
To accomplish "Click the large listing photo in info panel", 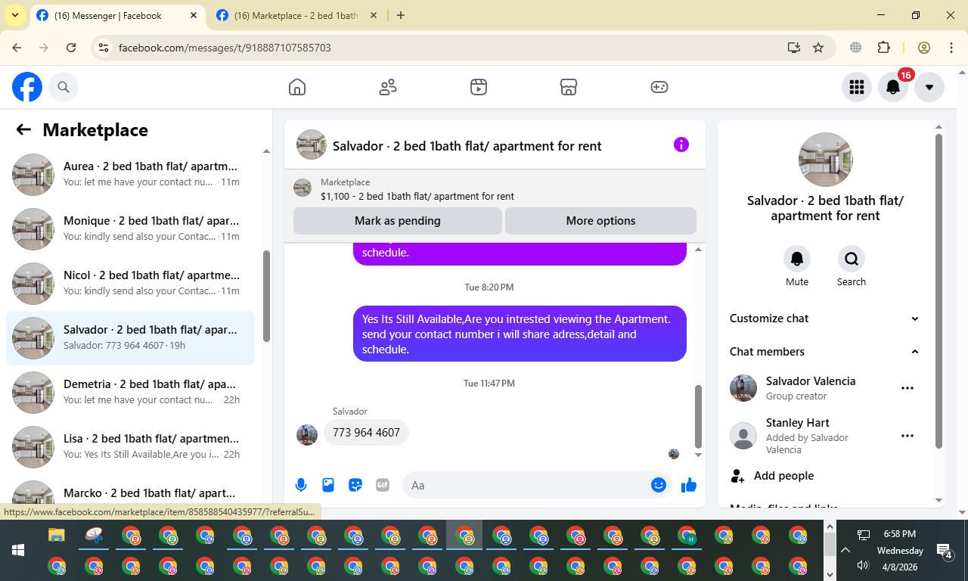I will click(x=825, y=160).
